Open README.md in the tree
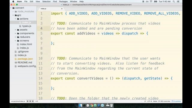Image resolution: width=192 pixels, height=108 pixels. [25, 63]
